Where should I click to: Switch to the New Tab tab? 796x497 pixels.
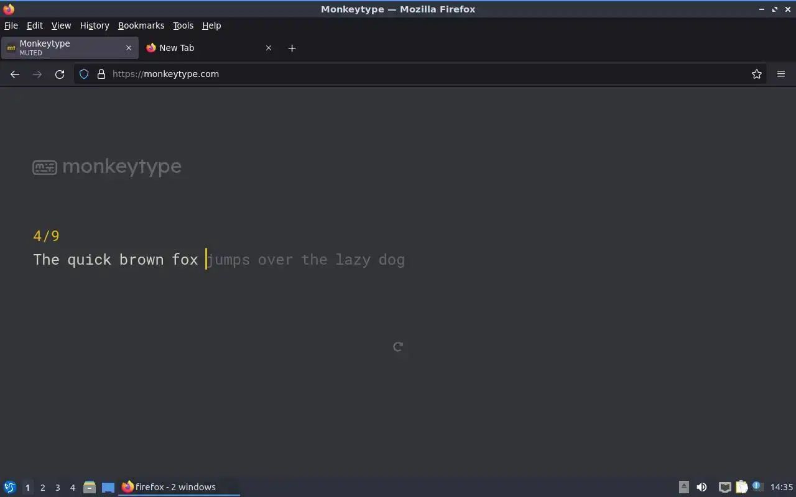(x=208, y=48)
